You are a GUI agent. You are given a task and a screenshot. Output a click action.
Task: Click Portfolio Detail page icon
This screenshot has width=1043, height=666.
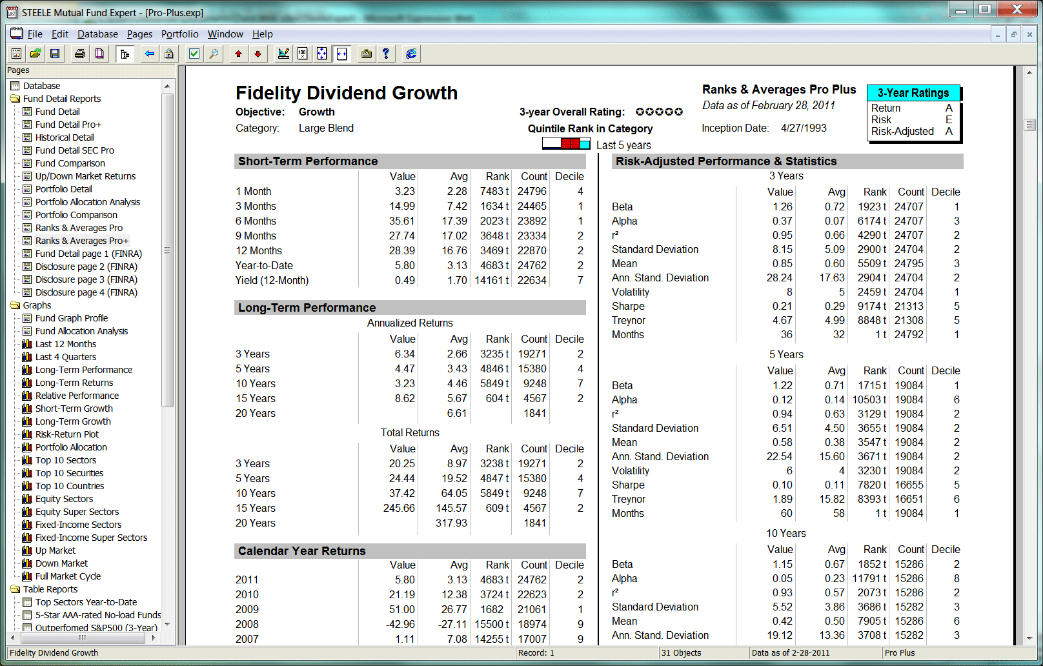(x=27, y=189)
